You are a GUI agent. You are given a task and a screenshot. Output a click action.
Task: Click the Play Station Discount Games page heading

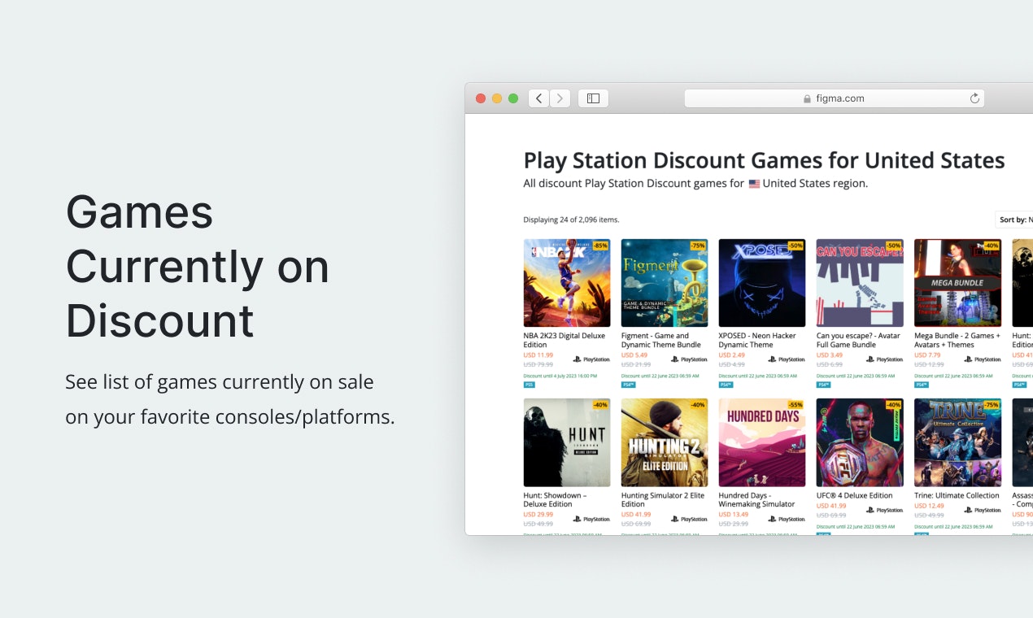[x=764, y=160]
